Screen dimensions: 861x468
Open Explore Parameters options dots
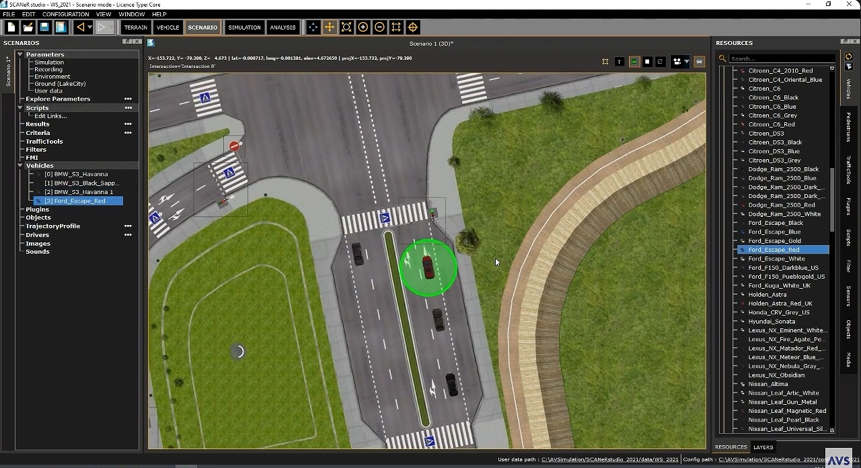pos(128,99)
